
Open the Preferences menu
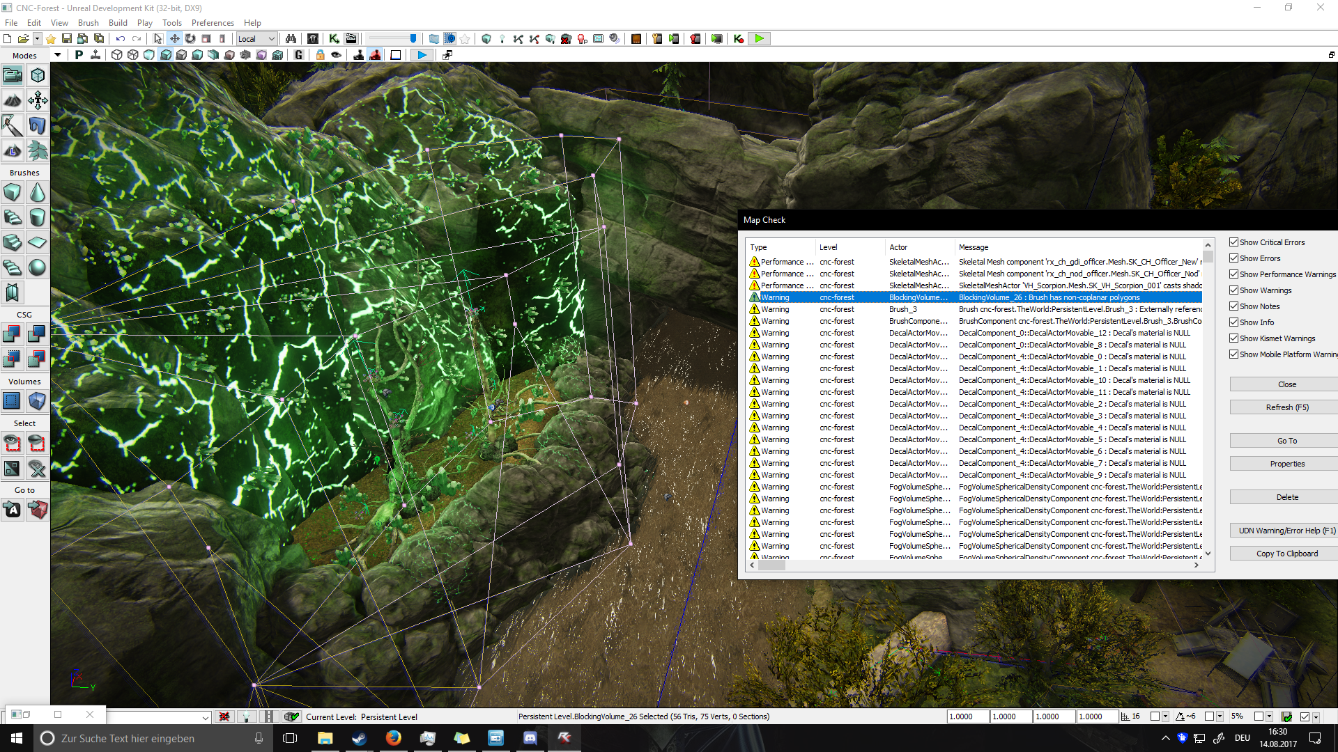tap(213, 23)
